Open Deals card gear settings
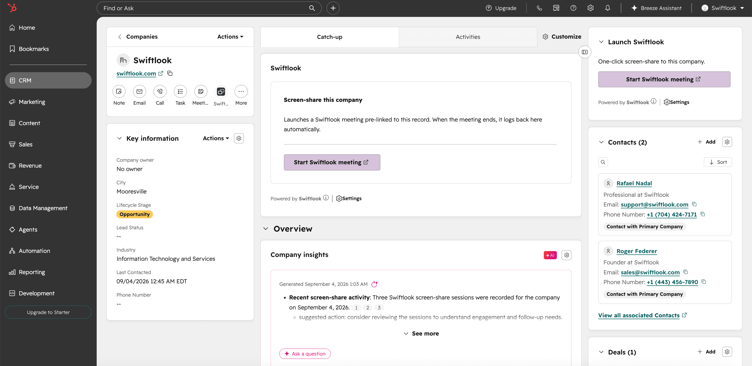The width and height of the screenshot is (752, 366). (727, 352)
